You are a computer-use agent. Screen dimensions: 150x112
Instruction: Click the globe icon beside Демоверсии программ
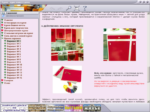click(x=3, y=16)
